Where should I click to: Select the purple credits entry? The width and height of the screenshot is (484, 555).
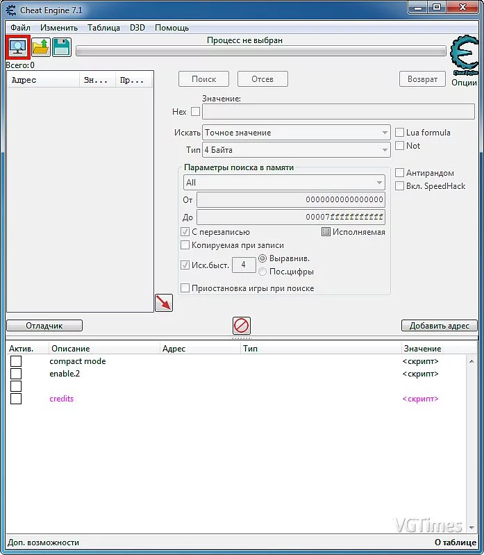tap(62, 399)
